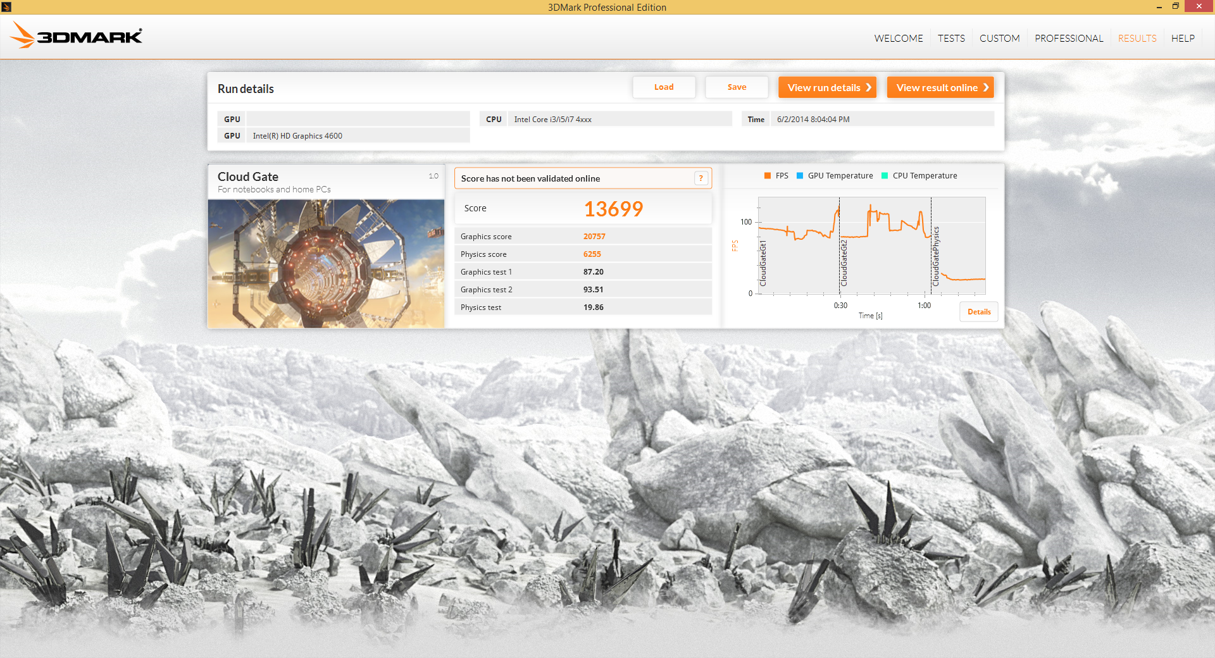Viewport: 1215px width, 658px height.
Task: Click the Physics test value 19.86
Action: tap(593, 307)
